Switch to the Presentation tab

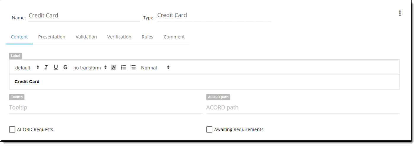pos(52,37)
